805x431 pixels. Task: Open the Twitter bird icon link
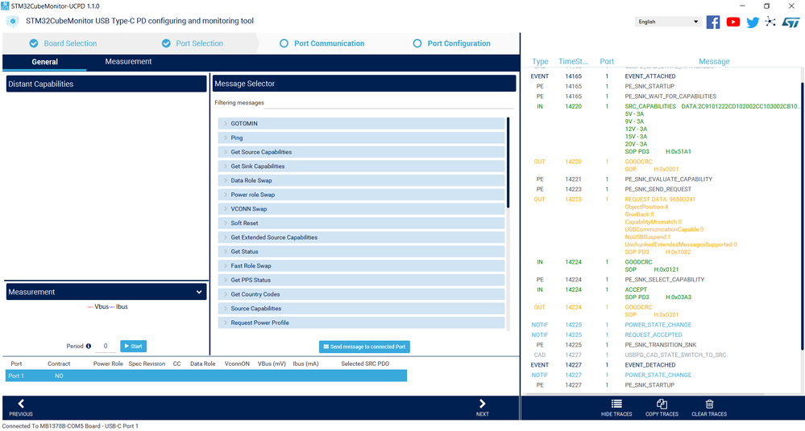click(x=753, y=23)
